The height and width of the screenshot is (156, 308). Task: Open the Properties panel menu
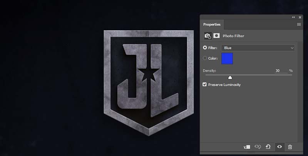(299, 25)
